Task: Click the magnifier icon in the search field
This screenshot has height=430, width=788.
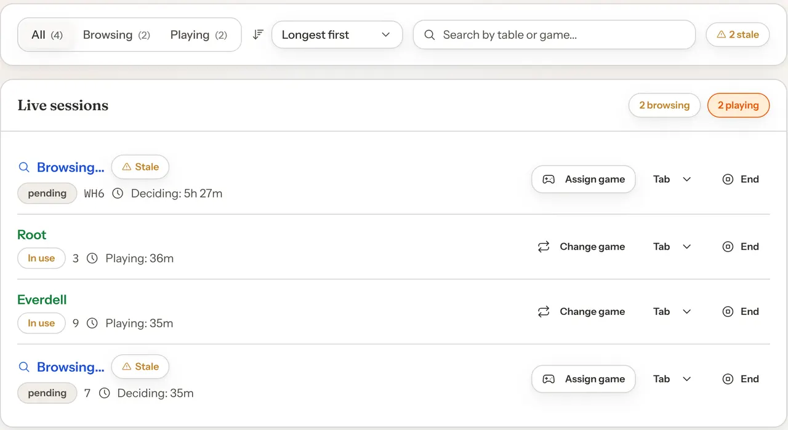Action: pyautogui.click(x=430, y=35)
